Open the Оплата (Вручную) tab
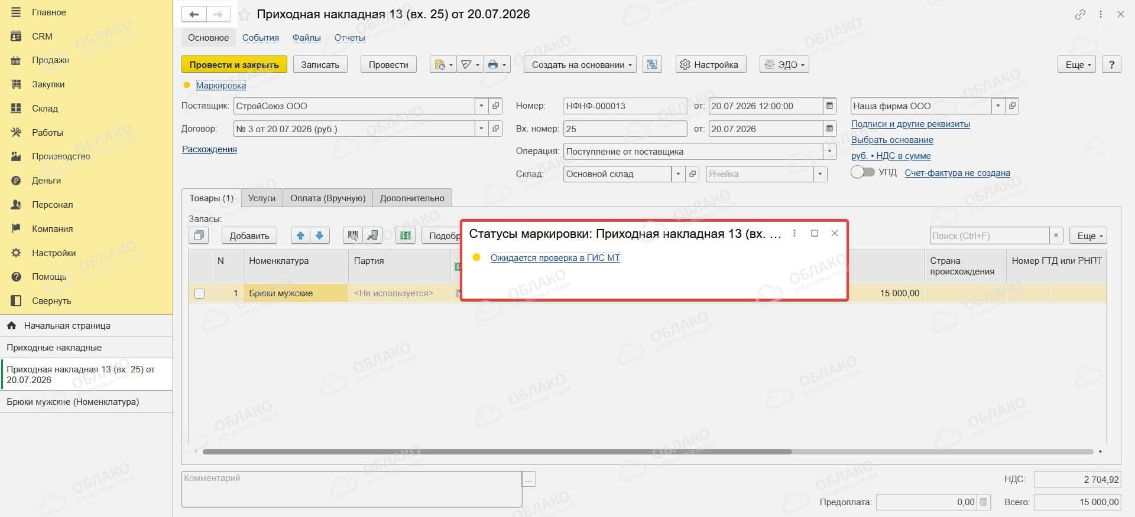This screenshot has height=517, width=1135. [328, 198]
